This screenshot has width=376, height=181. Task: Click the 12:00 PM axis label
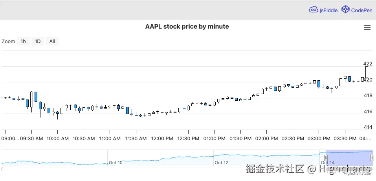[x=162, y=138]
